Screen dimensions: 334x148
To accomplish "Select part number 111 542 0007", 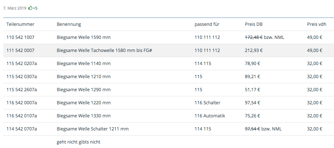I will point(20,50).
